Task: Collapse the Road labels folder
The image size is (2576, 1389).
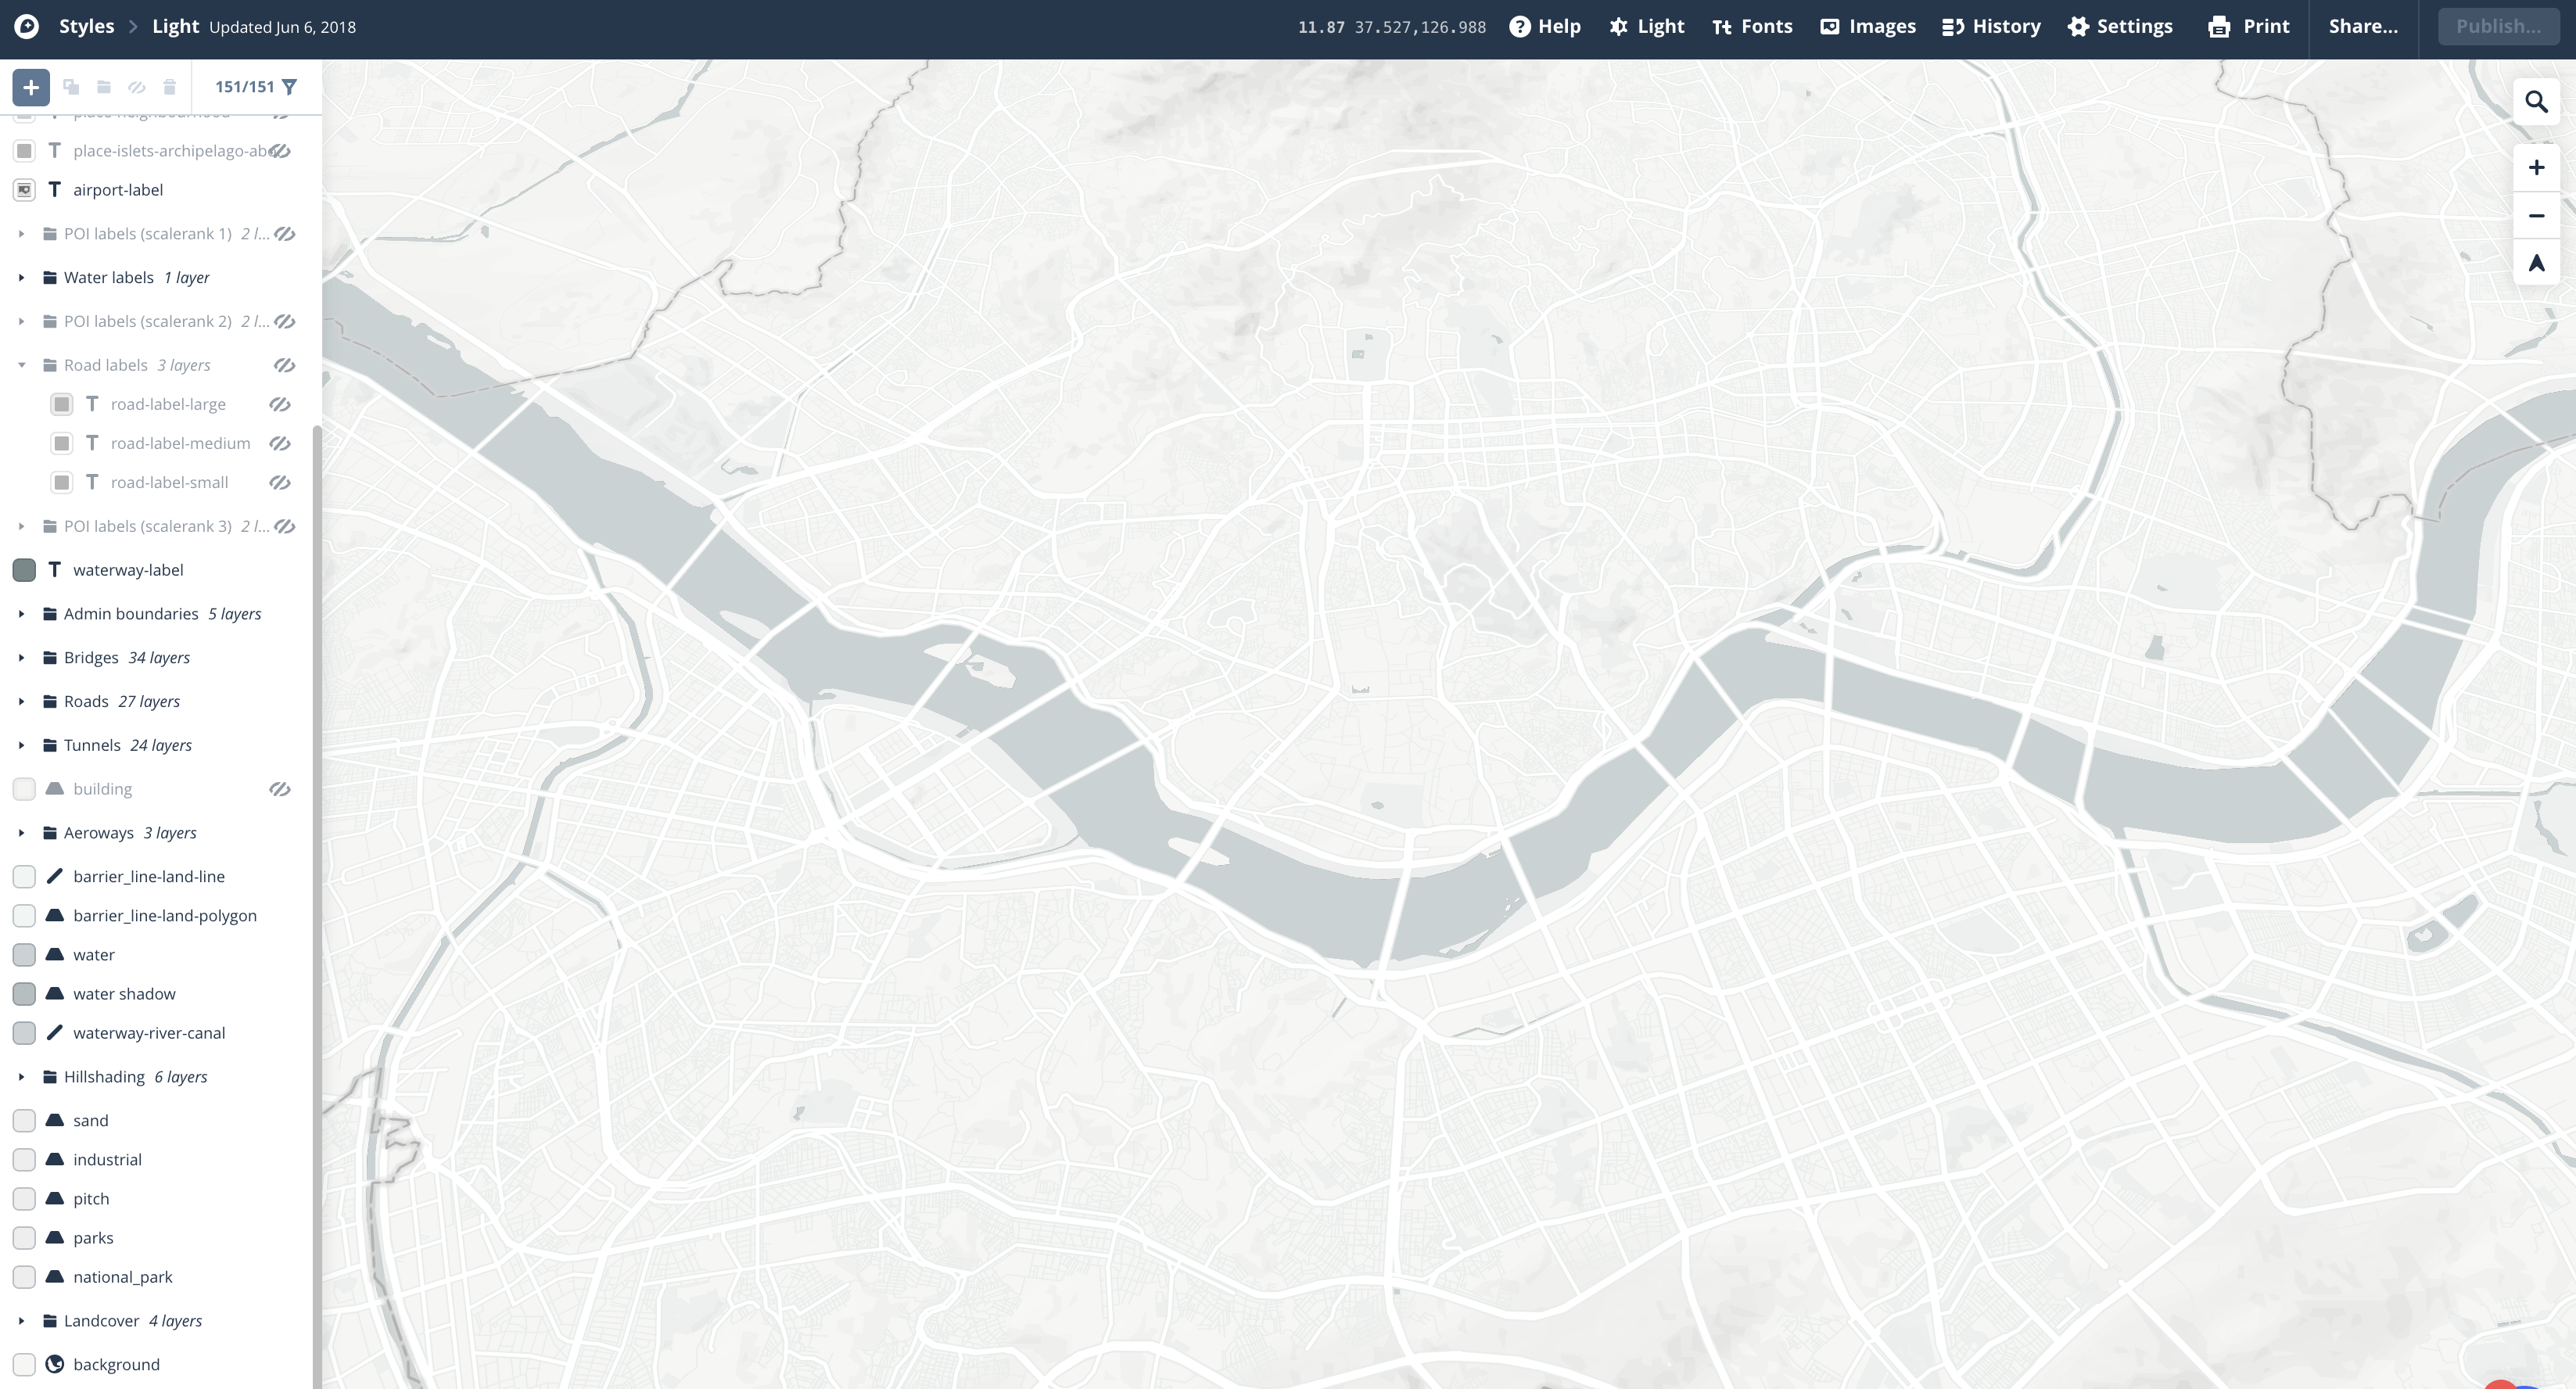Action: (21, 366)
